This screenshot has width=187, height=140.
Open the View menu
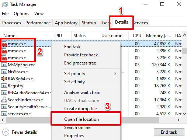click(39, 14)
